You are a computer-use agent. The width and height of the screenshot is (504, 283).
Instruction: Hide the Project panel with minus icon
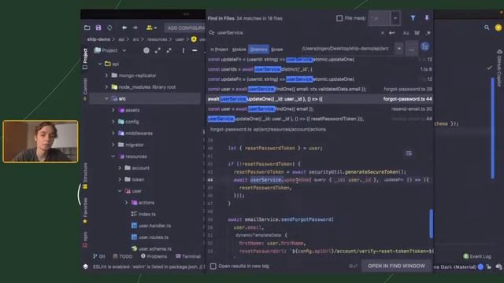(195, 50)
